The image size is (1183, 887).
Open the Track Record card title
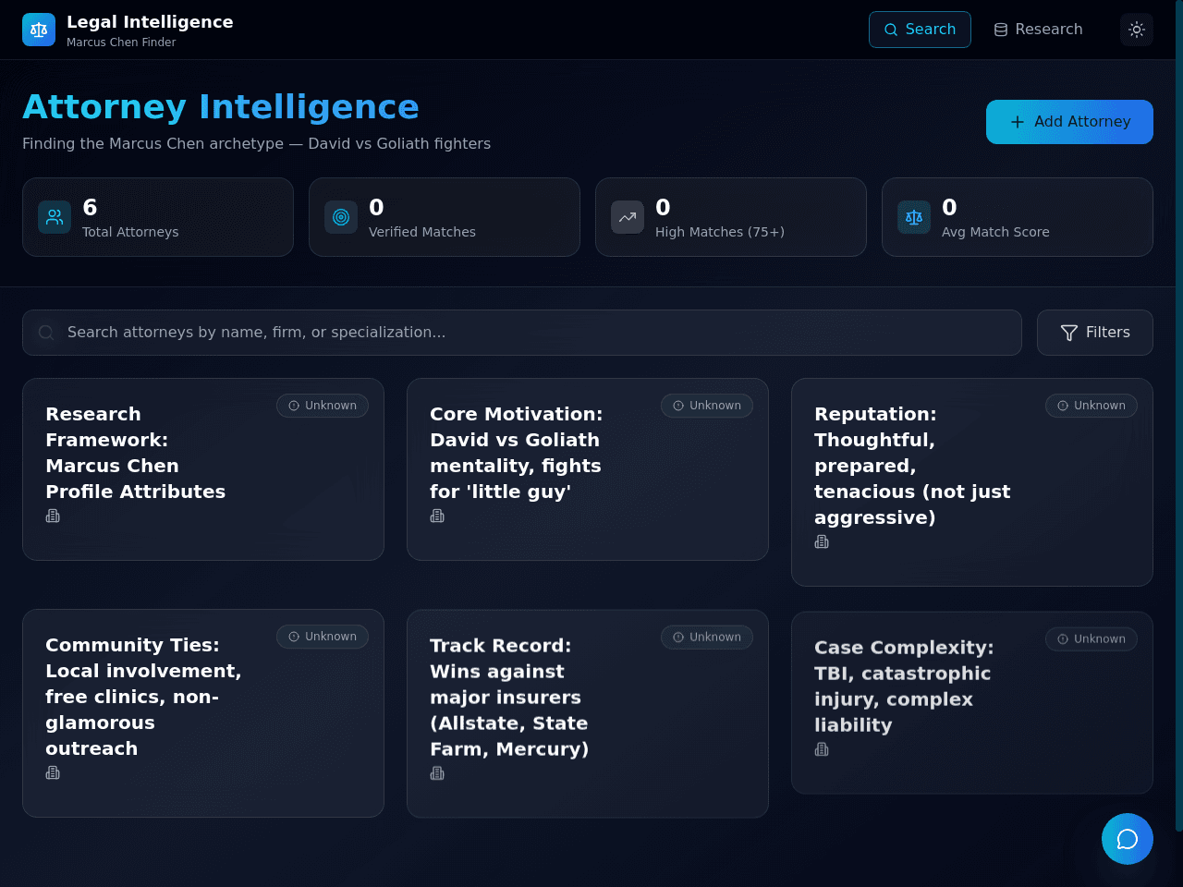(509, 698)
